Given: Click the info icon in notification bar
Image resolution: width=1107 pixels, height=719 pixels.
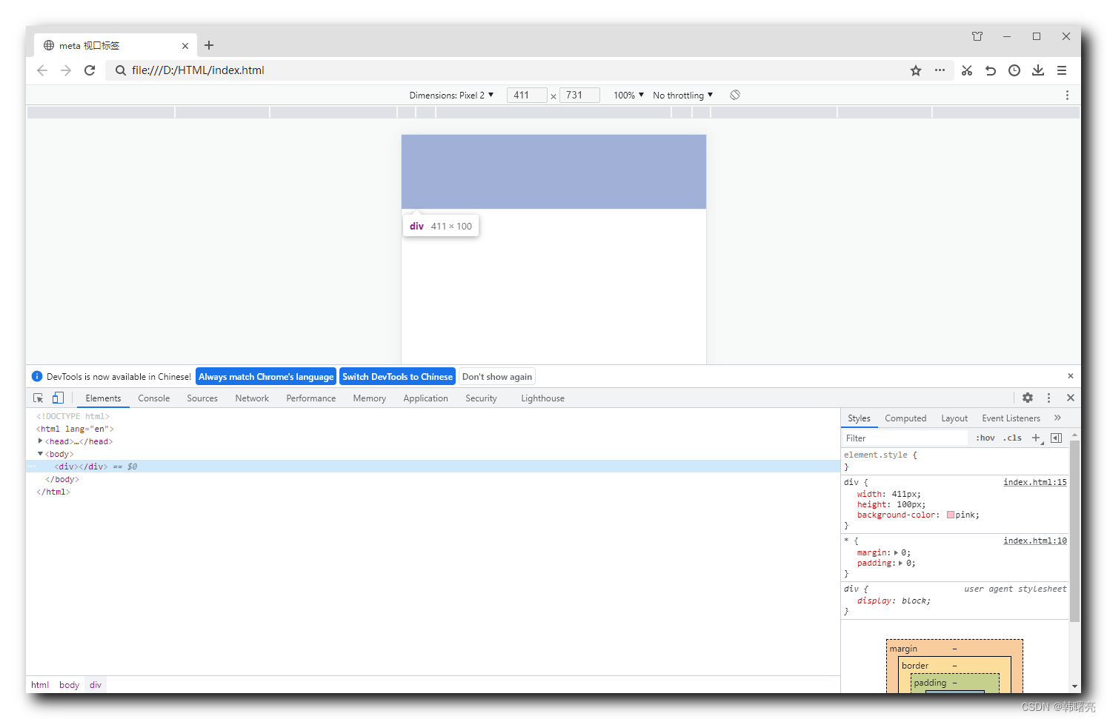Looking at the screenshot, I should (x=37, y=376).
